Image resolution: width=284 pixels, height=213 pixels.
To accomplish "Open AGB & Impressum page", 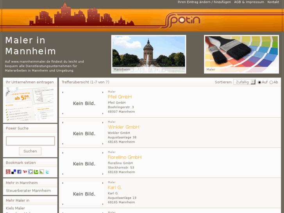I will [x=249, y=2].
